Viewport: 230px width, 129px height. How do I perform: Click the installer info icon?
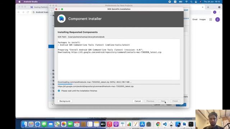tap(59, 91)
